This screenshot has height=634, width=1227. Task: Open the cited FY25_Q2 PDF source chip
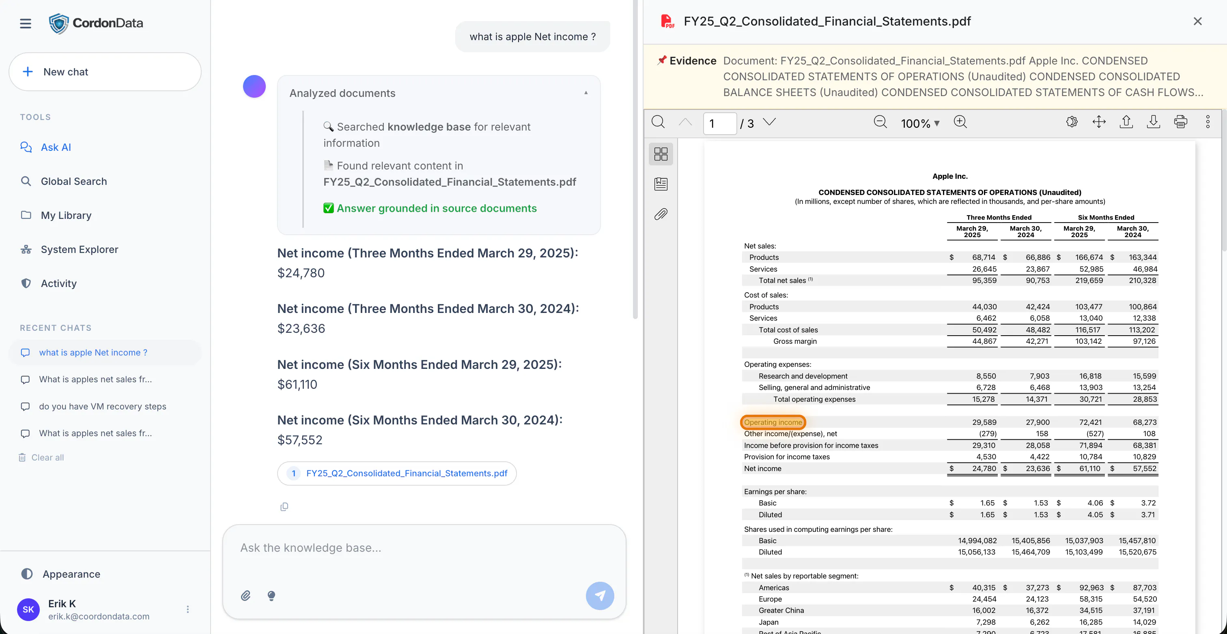[397, 473]
